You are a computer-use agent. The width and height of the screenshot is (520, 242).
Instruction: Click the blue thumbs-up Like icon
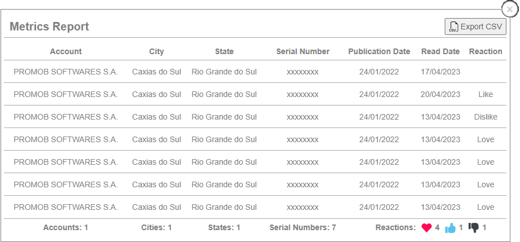click(x=450, y=228)
